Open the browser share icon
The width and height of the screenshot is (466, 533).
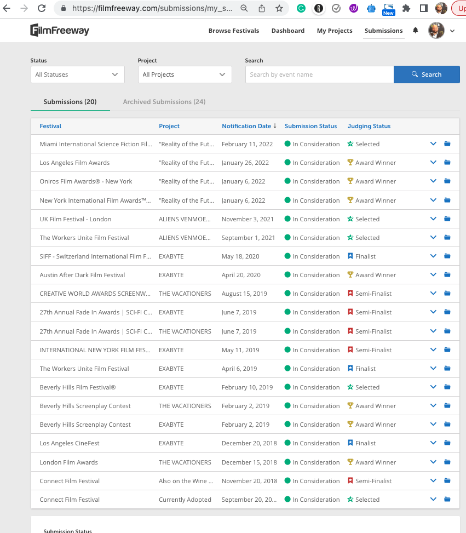click(261, 8)
